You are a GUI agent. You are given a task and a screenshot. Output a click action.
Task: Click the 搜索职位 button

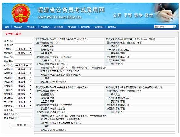tap(22, 125)
